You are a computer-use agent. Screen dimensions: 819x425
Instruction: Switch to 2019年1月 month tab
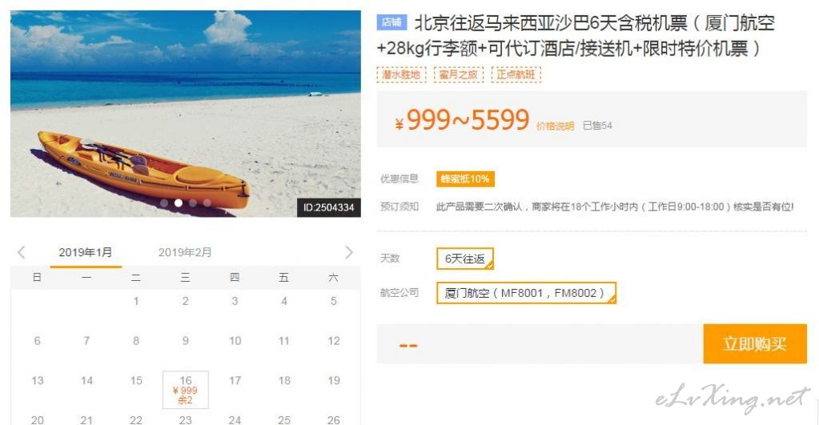pos(86,253)
